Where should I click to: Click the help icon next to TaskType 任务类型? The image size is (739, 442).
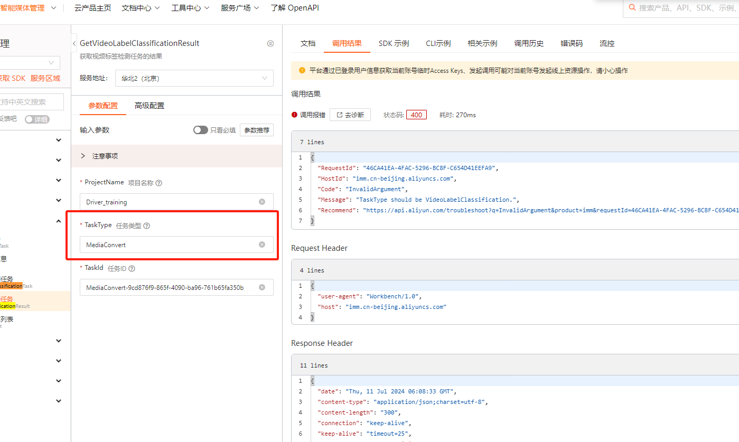point(147,225)
